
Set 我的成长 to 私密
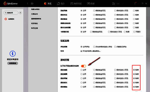tap(134, 82)
